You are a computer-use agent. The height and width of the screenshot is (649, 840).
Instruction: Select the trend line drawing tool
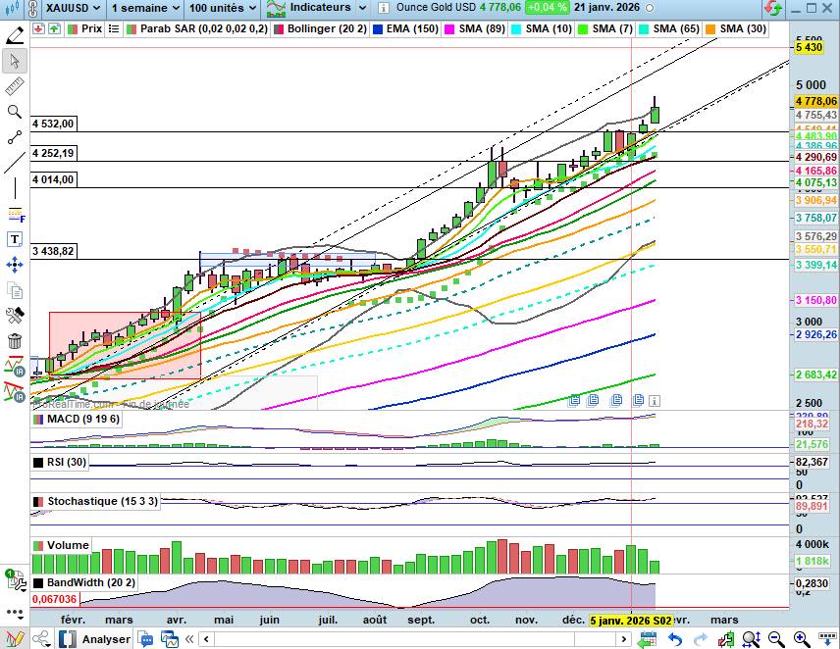click(x=15, y=163)
